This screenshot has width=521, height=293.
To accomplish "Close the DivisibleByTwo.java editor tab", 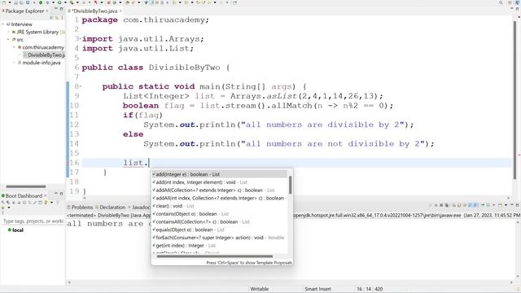I will point(120,11).
